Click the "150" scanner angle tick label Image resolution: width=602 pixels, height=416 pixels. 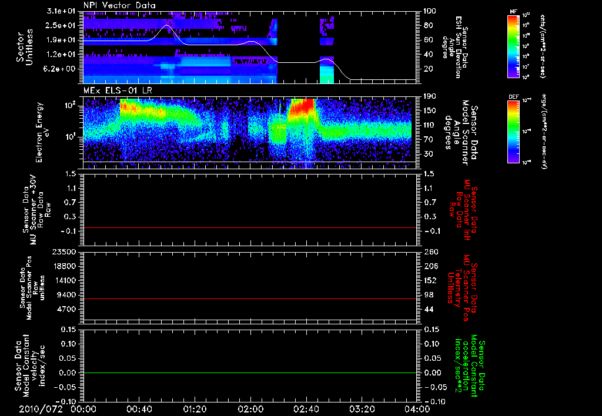[430, 110]
